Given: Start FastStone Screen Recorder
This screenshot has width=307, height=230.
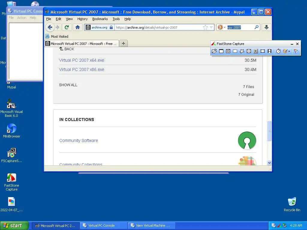Looking at the screenshot, I should click(270, 51).
